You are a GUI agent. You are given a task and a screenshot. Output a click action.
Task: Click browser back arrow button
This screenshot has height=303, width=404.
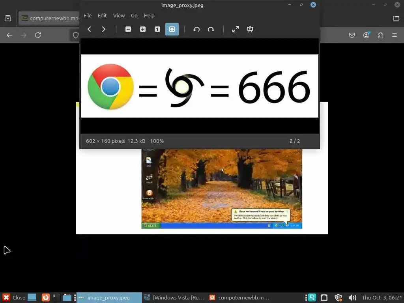pyautogui.click(x=9, y=35)
